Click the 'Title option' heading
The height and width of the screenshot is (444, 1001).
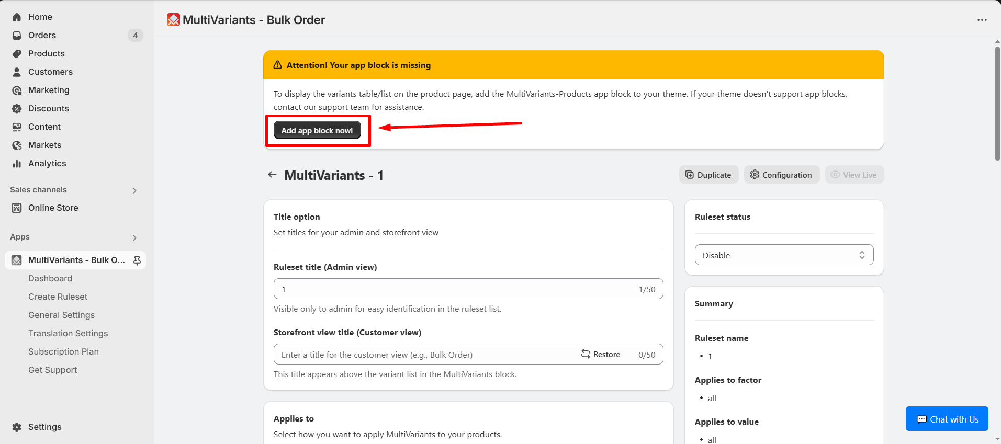pyautogui.click(x=297, y=217)
